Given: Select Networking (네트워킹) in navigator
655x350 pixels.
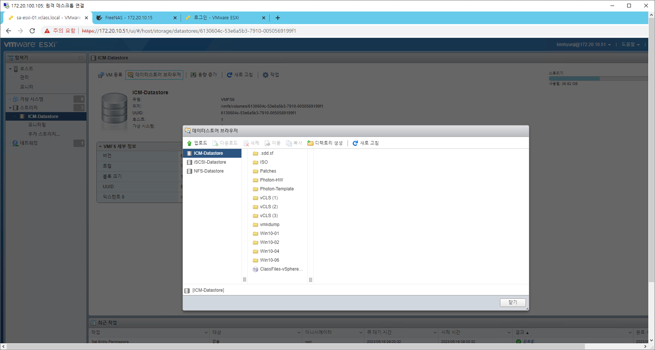Looking at the screenshot, I should (x=29, y=143).
